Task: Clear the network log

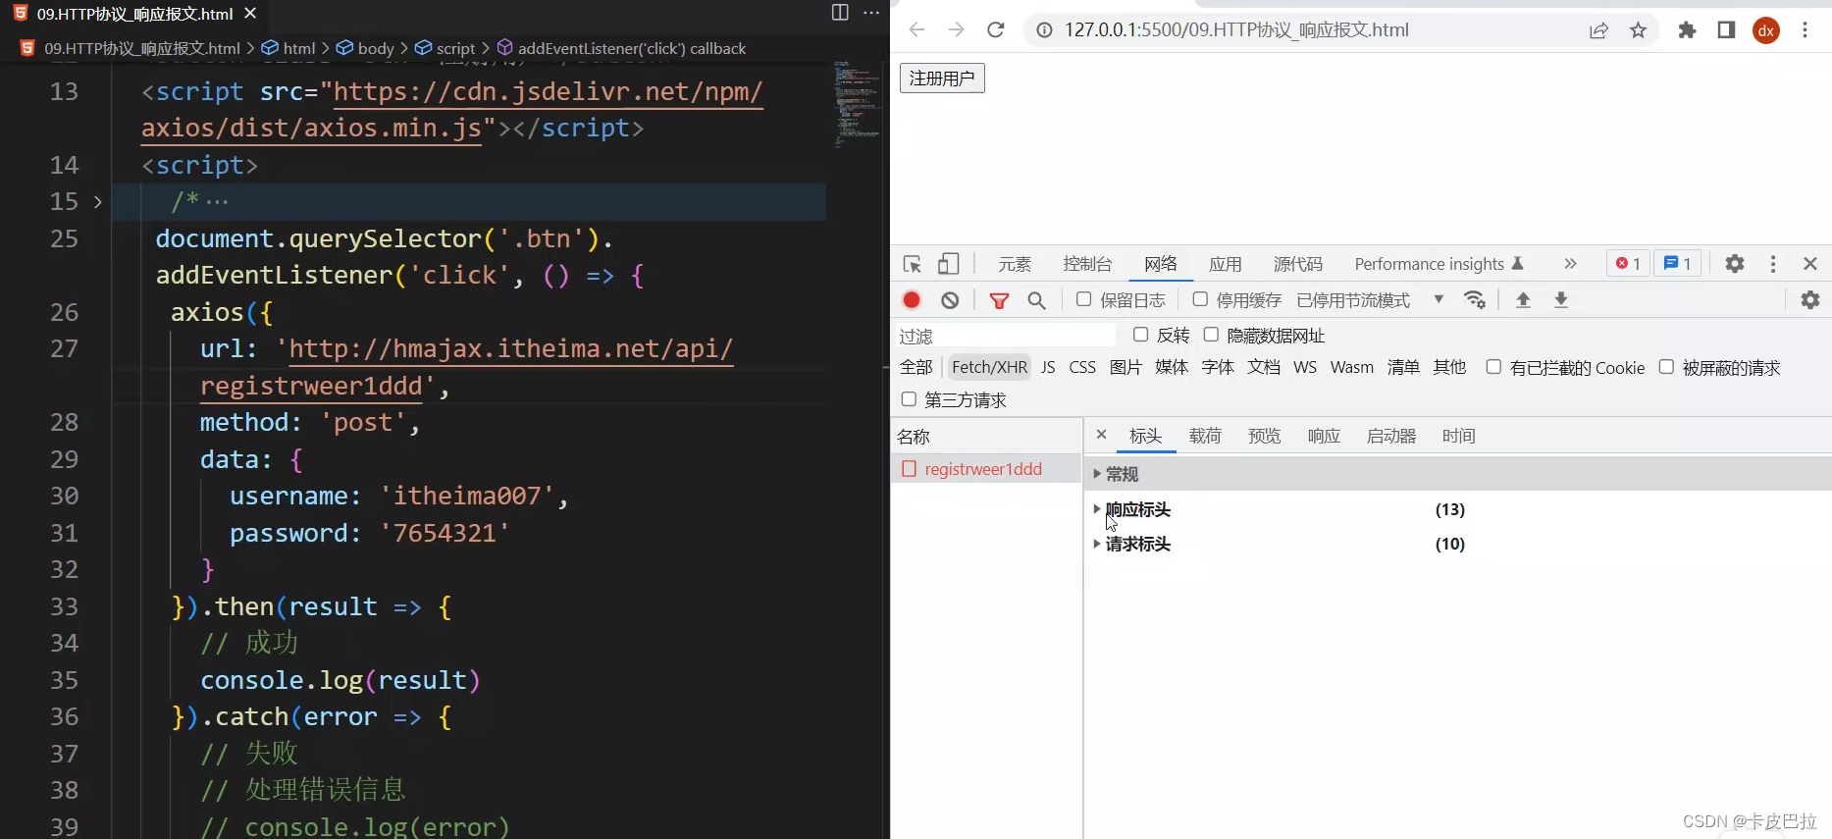Action: 950,300
